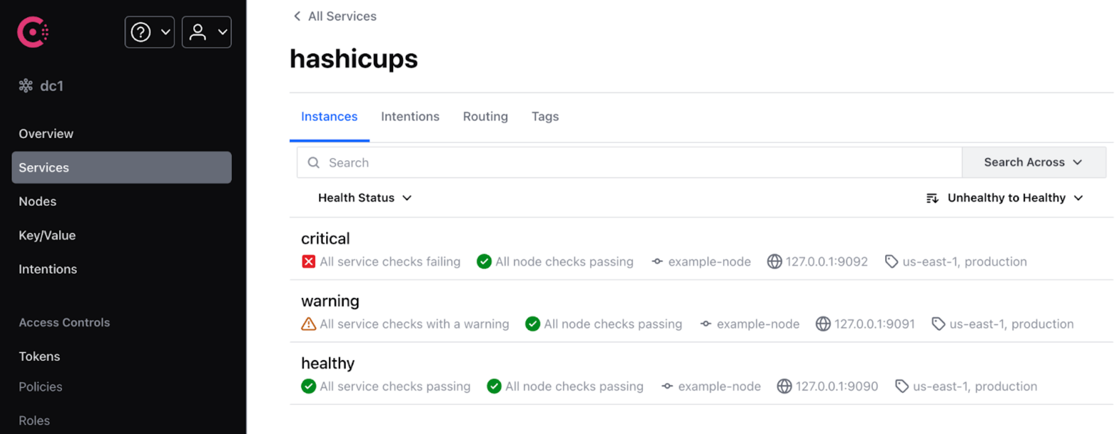Open the help question mark menu
This screenshot has width=1120, height=434.
coord(149,32)
